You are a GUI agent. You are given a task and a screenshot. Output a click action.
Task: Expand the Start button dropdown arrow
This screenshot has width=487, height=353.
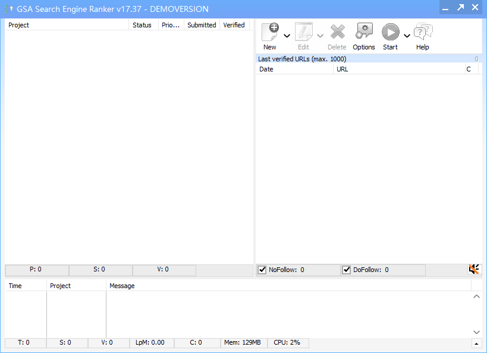(407, 36)
